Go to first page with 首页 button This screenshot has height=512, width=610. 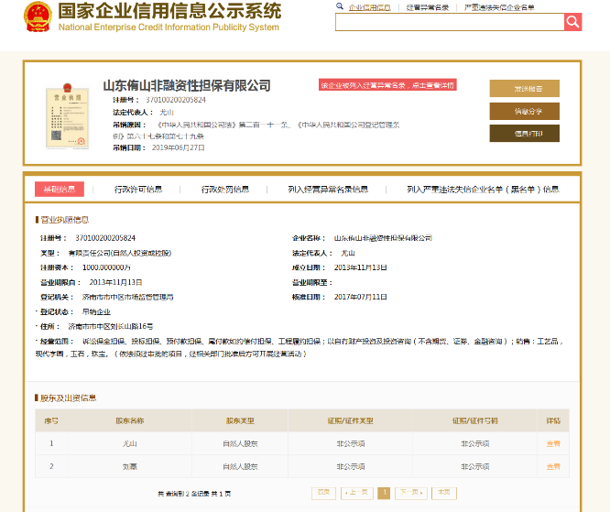coord(323,493)
